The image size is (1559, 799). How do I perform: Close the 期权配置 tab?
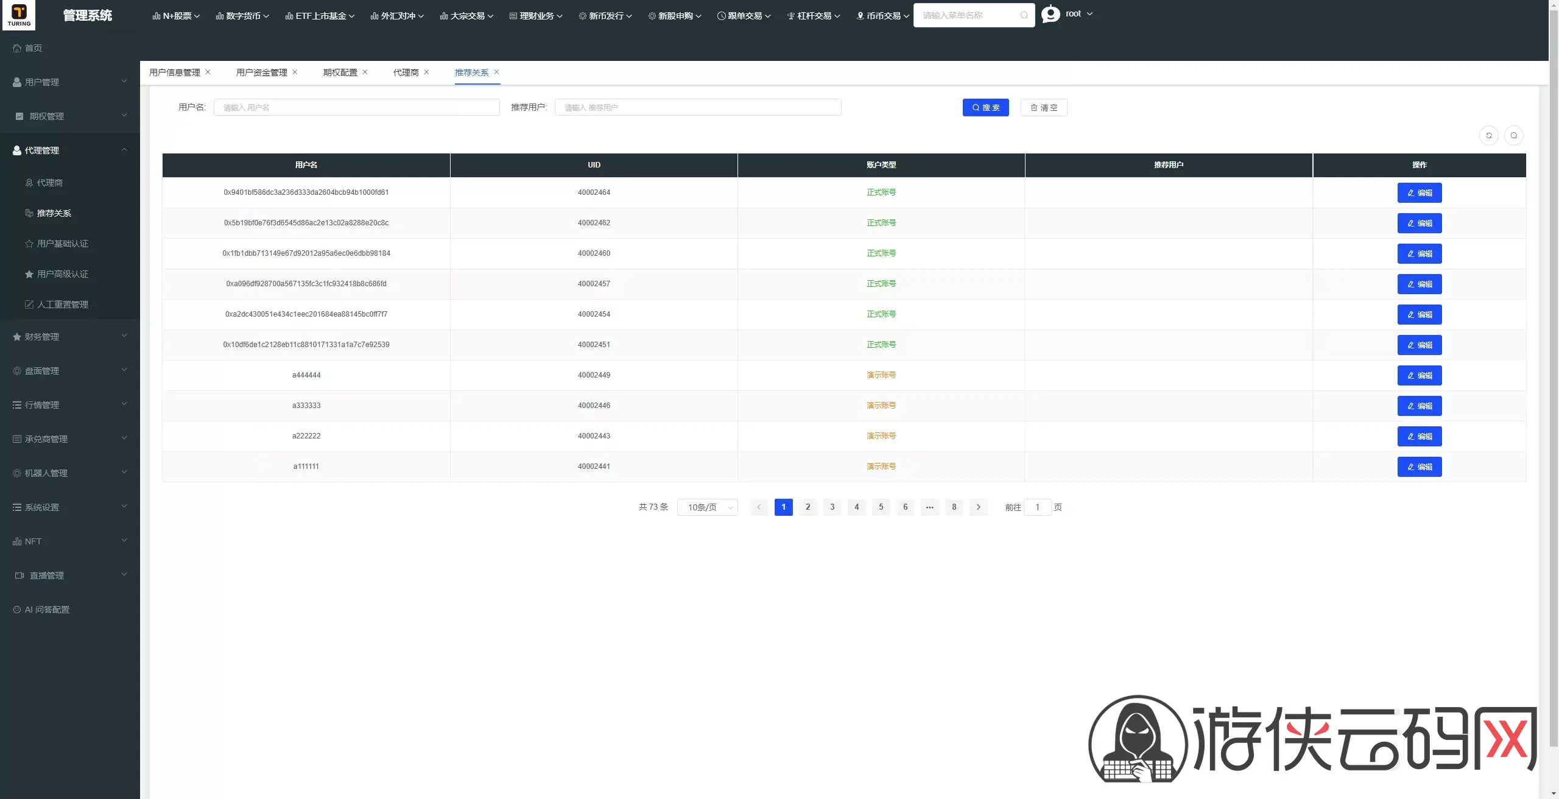click(x=365, y=72)
